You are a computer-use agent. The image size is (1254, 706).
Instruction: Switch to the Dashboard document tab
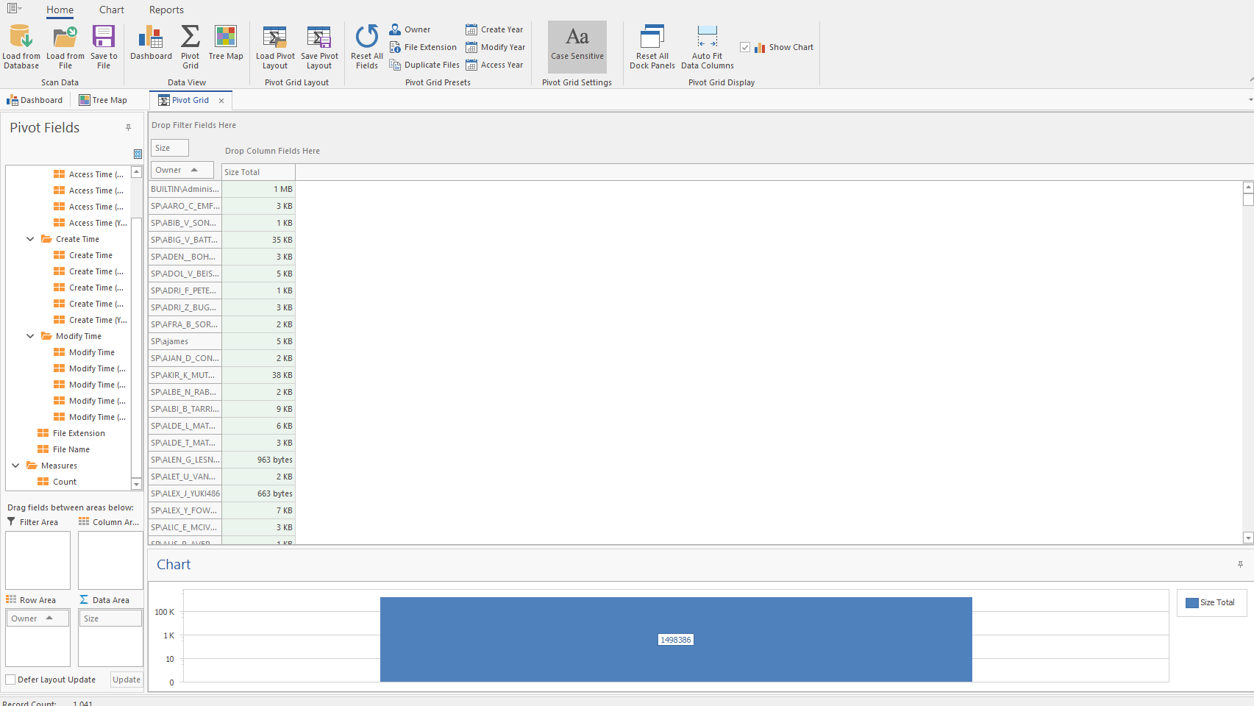(35, 100)
